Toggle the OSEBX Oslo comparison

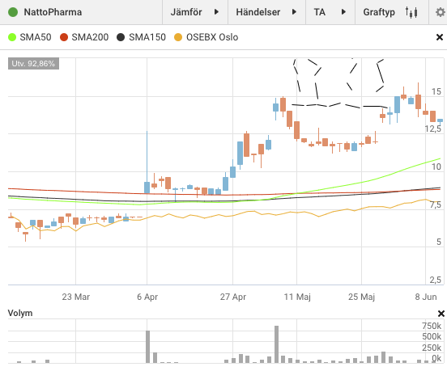[206, 37]
